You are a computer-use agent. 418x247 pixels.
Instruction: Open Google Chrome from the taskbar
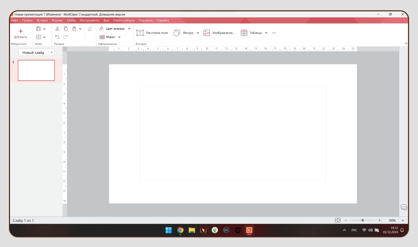pos(180,230)
